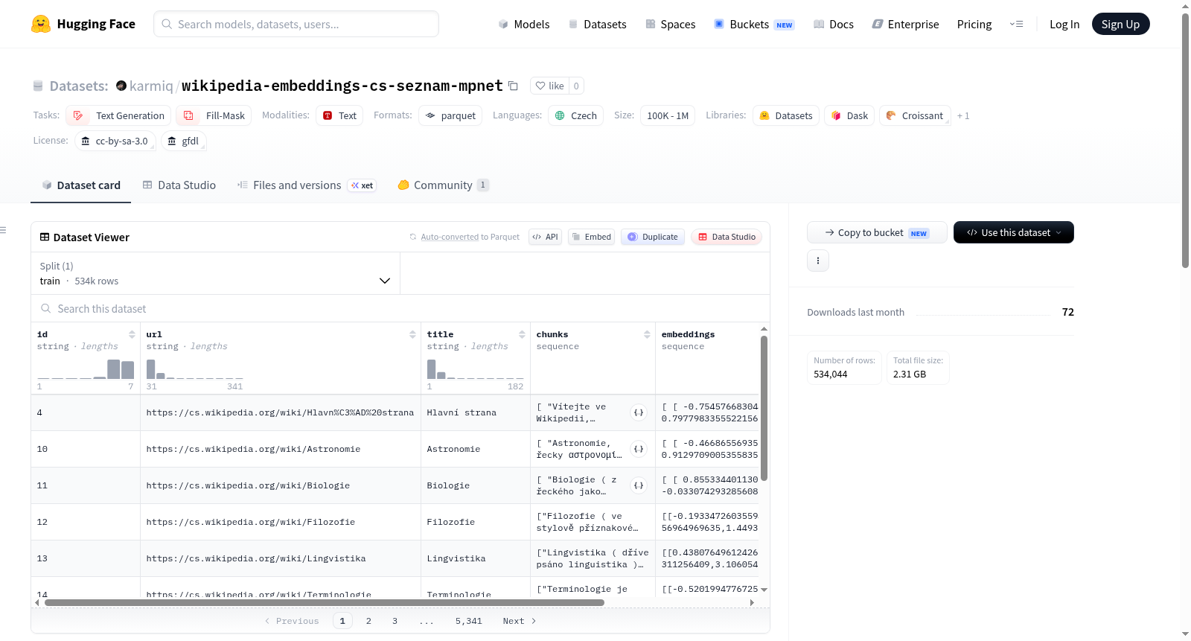Image resolution: width=1191 pixels, height=641 pixels.
Task: Switch to the Data Studio tab
Action: click(x=179, y=185)
